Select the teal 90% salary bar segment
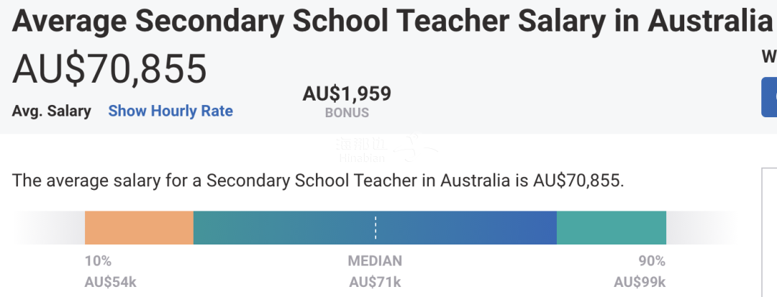 612,228
